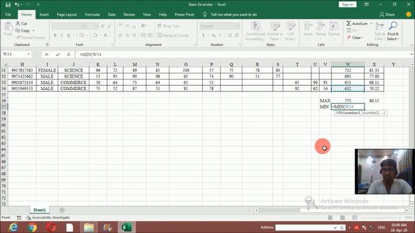Switch to Page Layout view icon
The width and height of the screenshot is (415, 233).
click(x=342, y=217)
